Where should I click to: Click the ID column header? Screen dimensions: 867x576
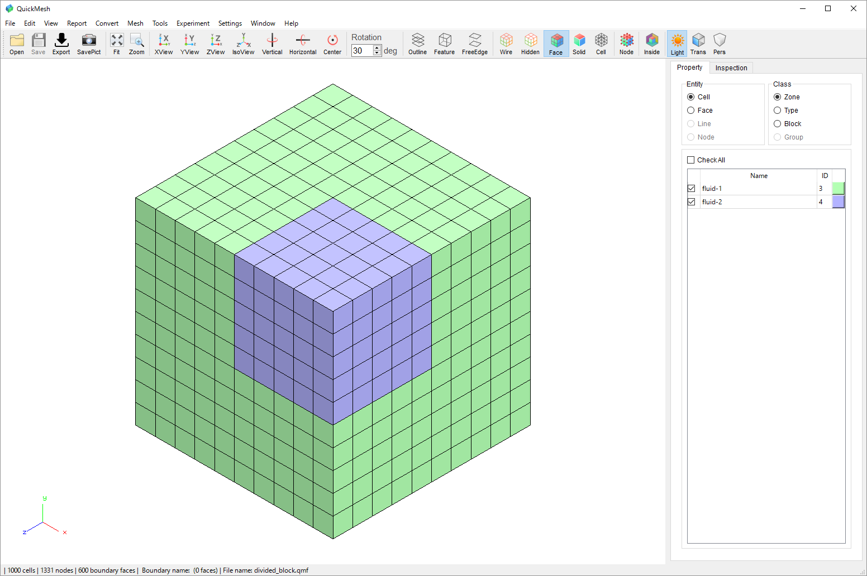point(825,176)
